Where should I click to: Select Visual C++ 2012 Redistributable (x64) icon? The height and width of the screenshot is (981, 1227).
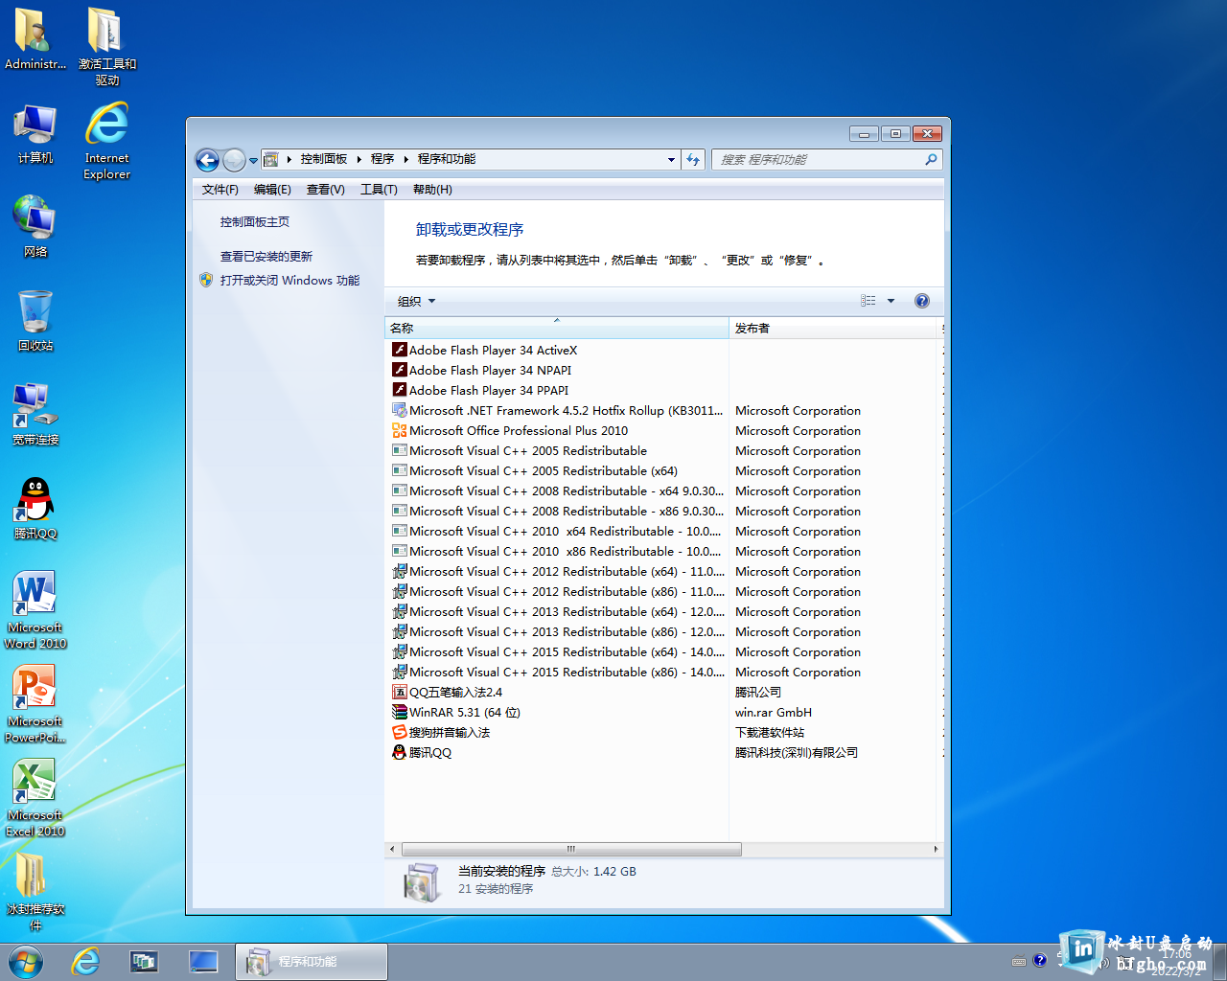400,571
